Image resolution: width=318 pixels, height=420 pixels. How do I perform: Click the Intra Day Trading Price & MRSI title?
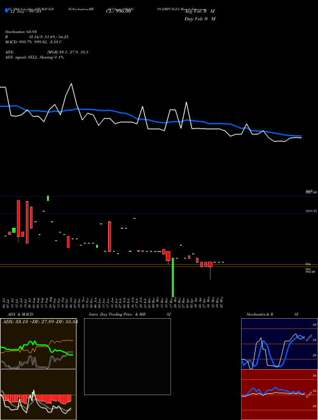pos(130,314)
